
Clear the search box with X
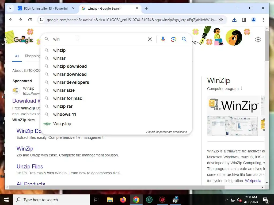[150, 39]
